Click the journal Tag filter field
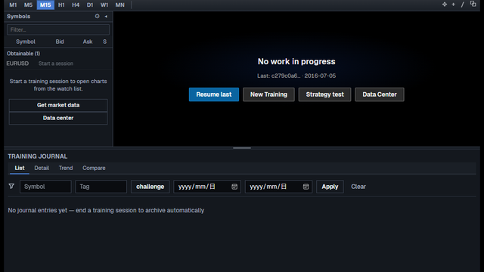484x272 pixels. point(101,187)
